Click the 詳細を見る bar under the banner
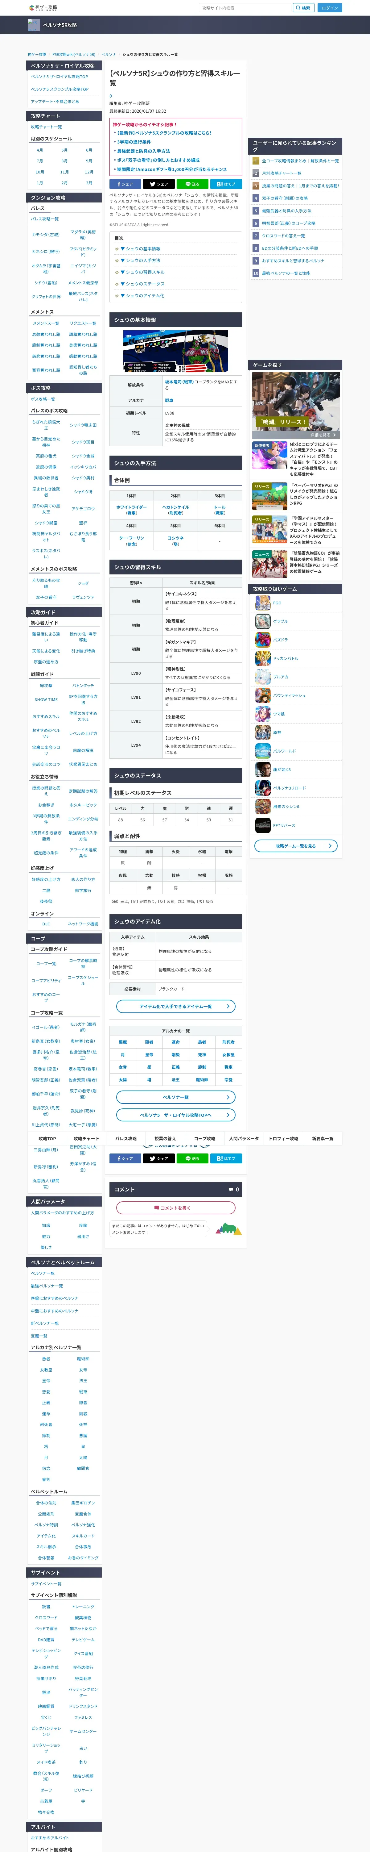 (295, 435)
